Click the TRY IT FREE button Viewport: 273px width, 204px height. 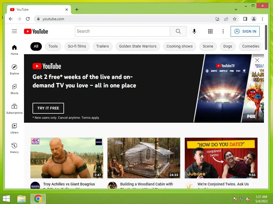48,108
